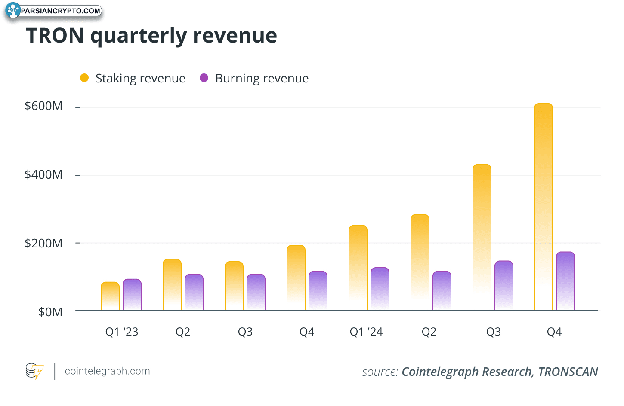Click the TRON quarterly revenue title
Viewport: 624px width, 406px height.
pyautogui.click(x=151, y=35)
